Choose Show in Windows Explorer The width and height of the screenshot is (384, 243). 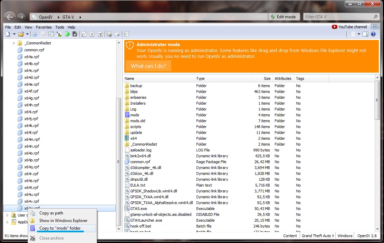click(63, 221)
